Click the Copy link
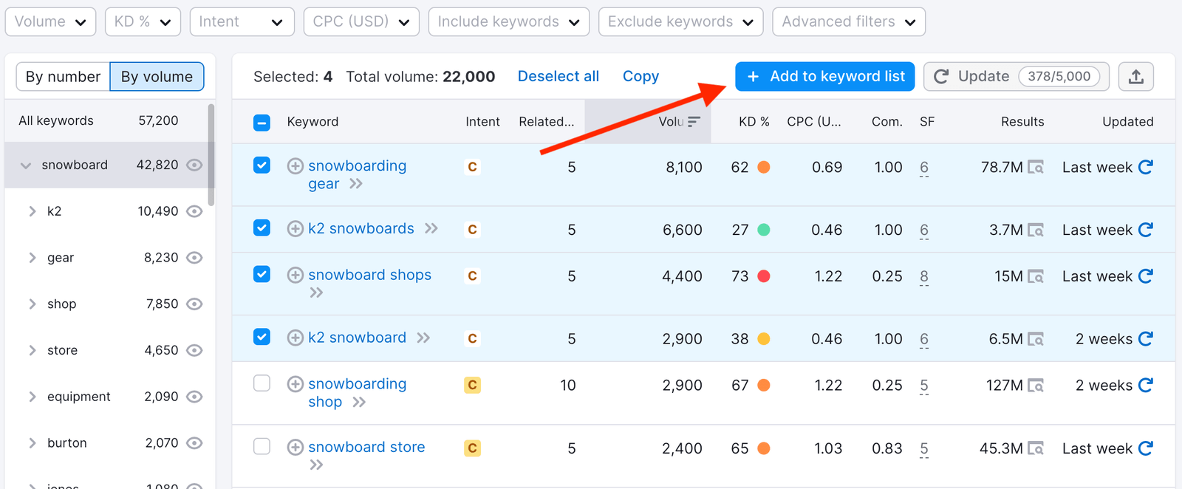This screenshot has width=1182, height=489. tap(640, 76)
